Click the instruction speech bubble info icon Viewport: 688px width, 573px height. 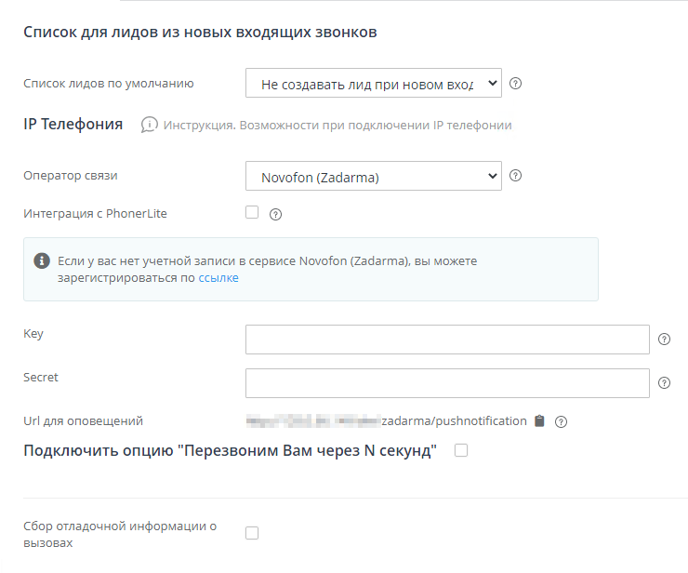(149, 126)
